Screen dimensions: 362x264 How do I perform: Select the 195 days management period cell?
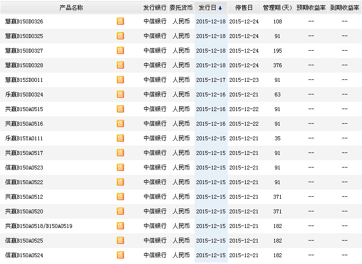pyautogui.click(x=277, y=51)
